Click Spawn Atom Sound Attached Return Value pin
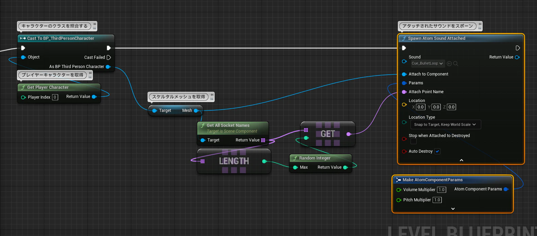 (x=517, y=57)
